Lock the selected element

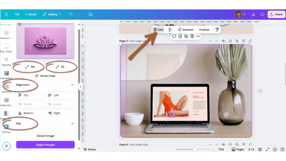tap(180, 36)
